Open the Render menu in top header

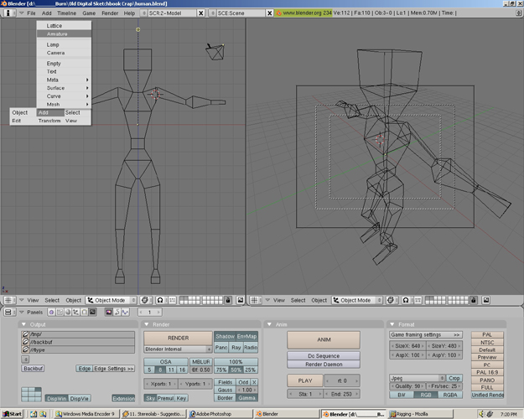[110, 13]
